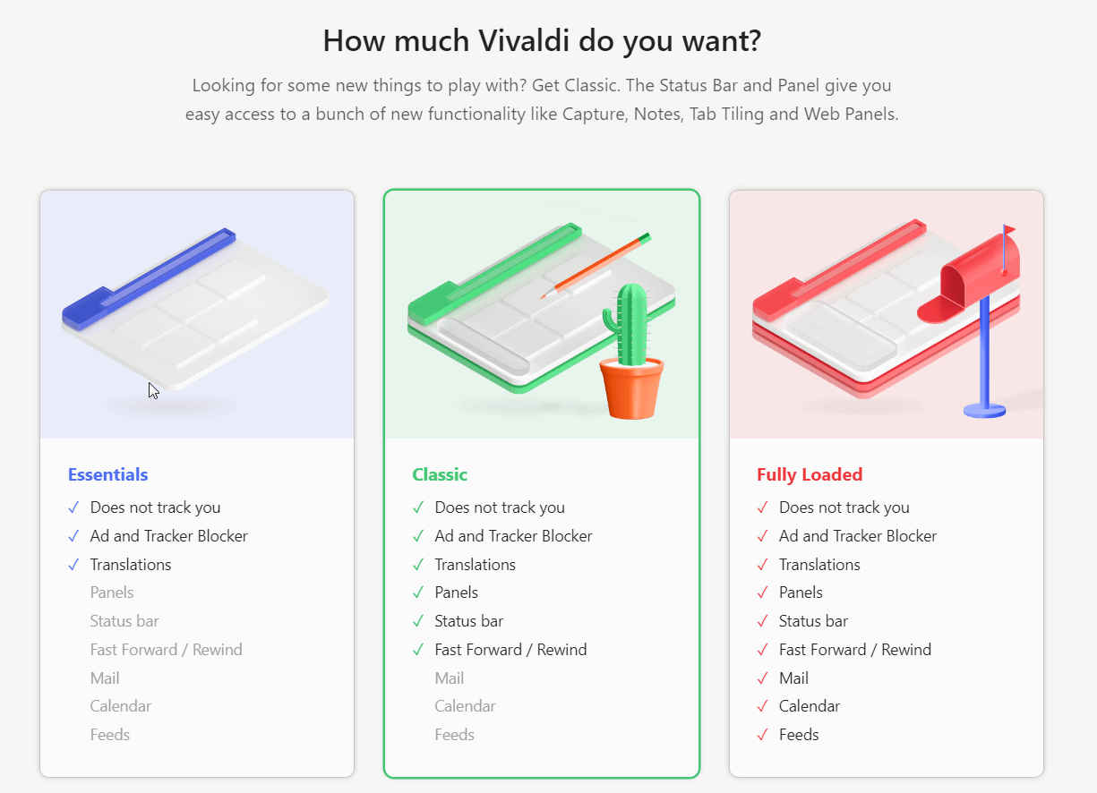Click red checkmark beside Fully Loaded Mail
The width and height of the screenshot is (1097, 793).
tap(763, 678)
